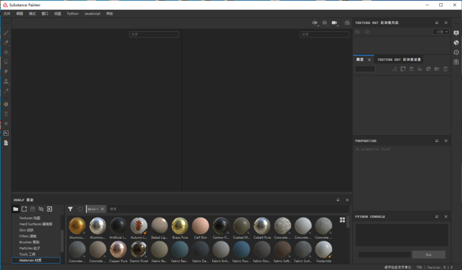Open the layer blending mode box
The height and width of the screenshot is (270, 462).
pyautogui.click(x=365, y=69)
